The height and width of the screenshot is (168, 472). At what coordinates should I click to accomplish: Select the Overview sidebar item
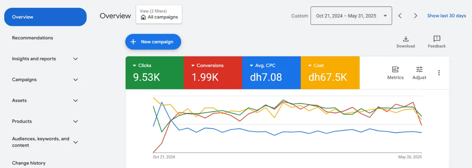[45, 17]
